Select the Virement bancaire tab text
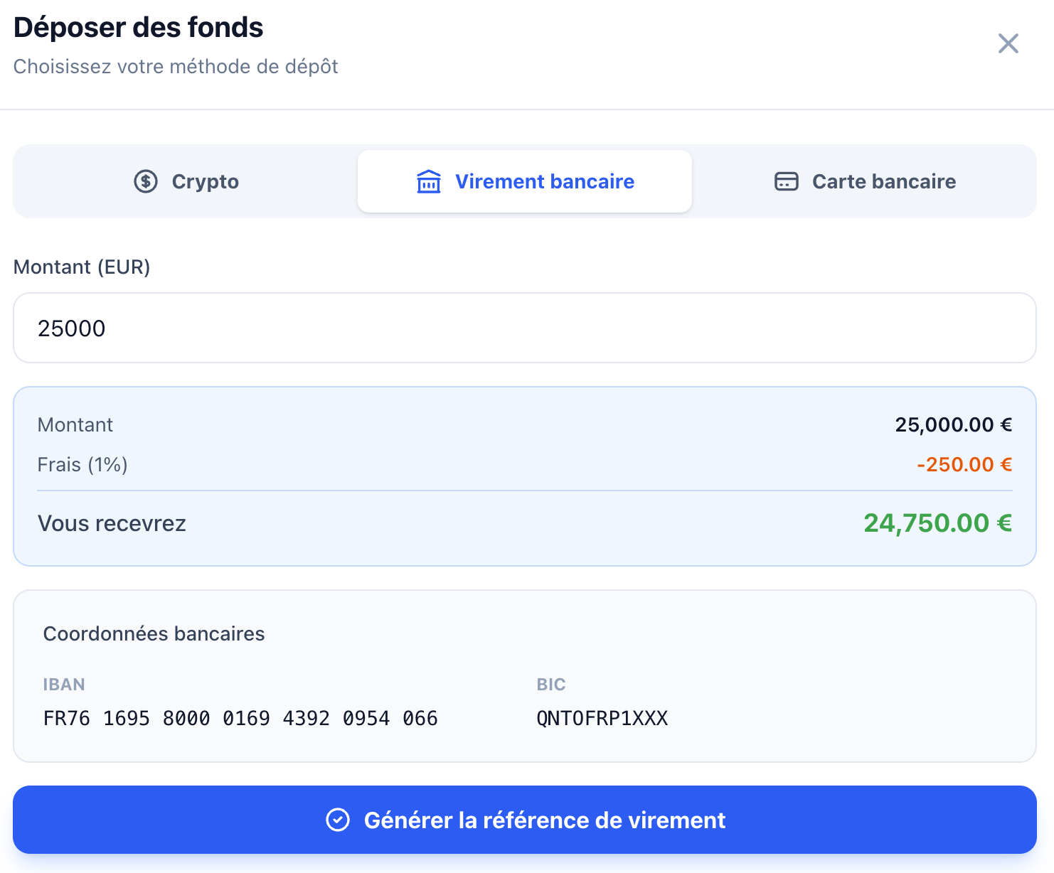This screenshot has width=1054, height=873. click(x=544, y=181)
